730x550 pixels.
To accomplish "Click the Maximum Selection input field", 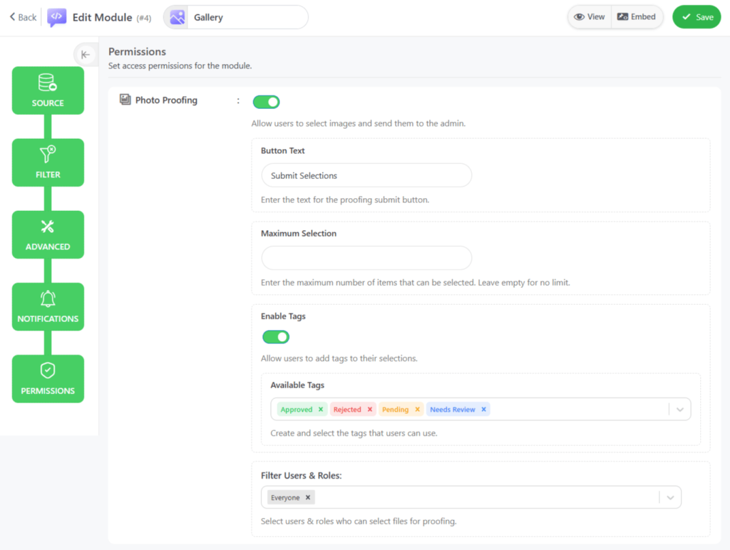I will tap(366, 258).
